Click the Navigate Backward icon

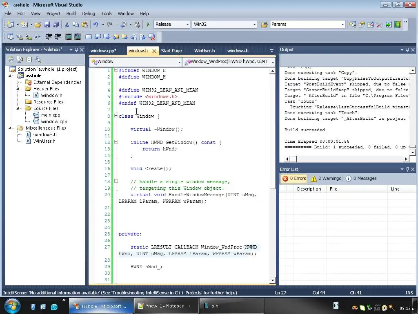pyautogui.click(x=124, y=24)
